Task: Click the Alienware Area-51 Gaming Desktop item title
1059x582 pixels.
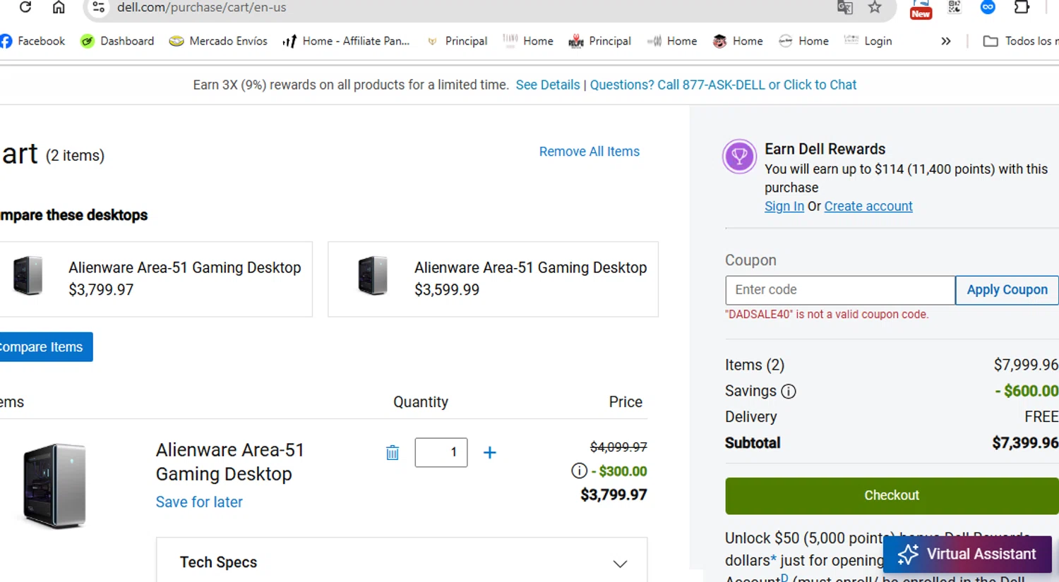Action: point(230,461)
